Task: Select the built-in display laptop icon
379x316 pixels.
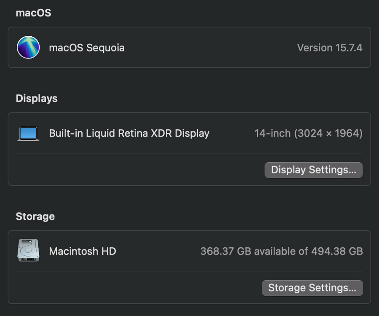Action: click(28, 133)
